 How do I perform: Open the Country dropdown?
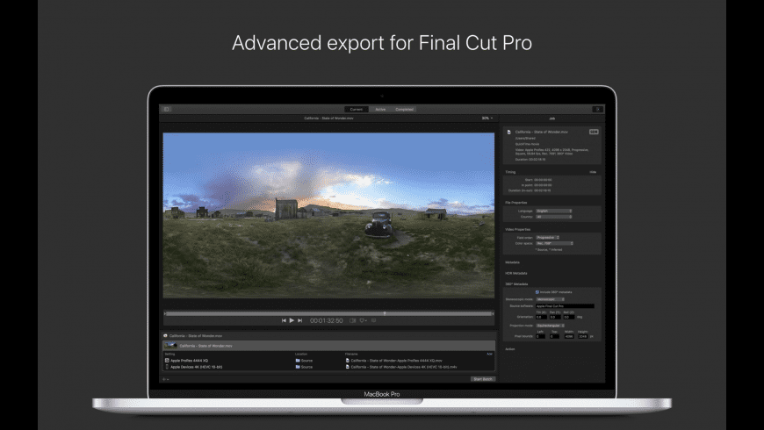tap(554, 217)
